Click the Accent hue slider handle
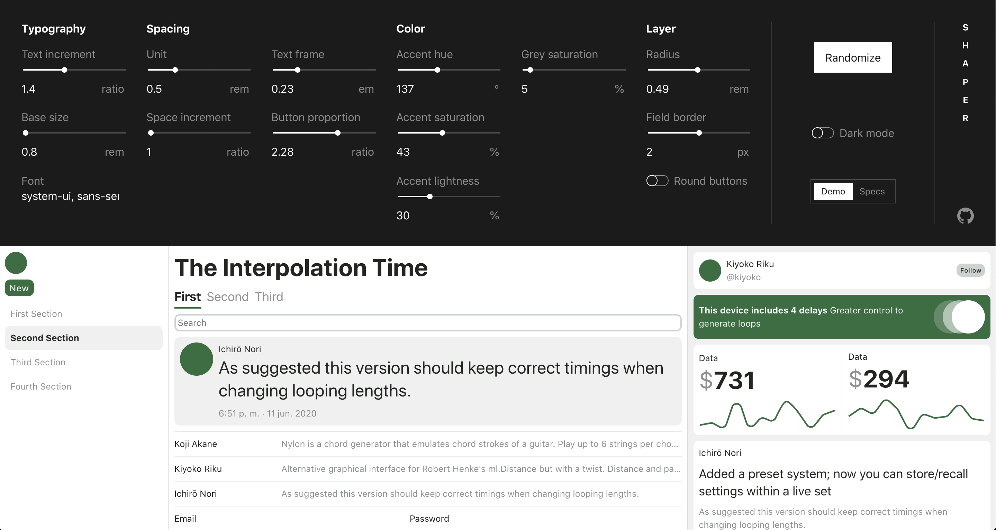 pos(437,70)
